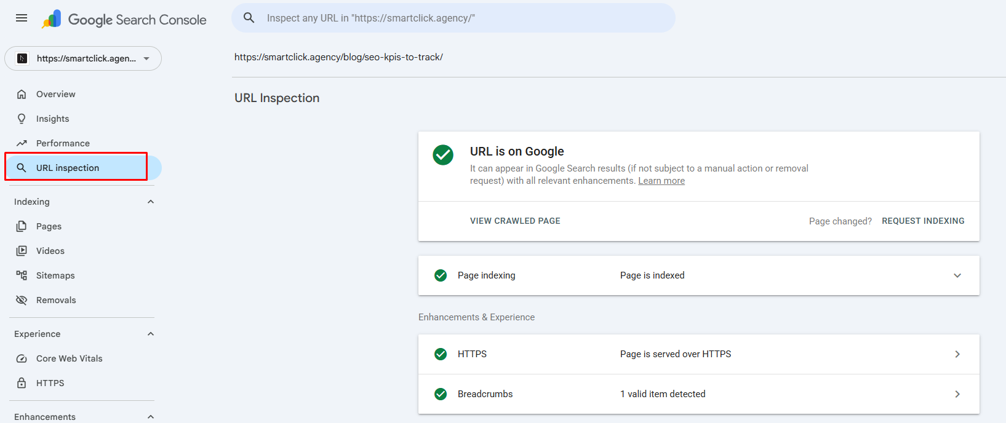Click the Overview home icon
Viewport: 1006px width, 423px height.
point(22,94)
